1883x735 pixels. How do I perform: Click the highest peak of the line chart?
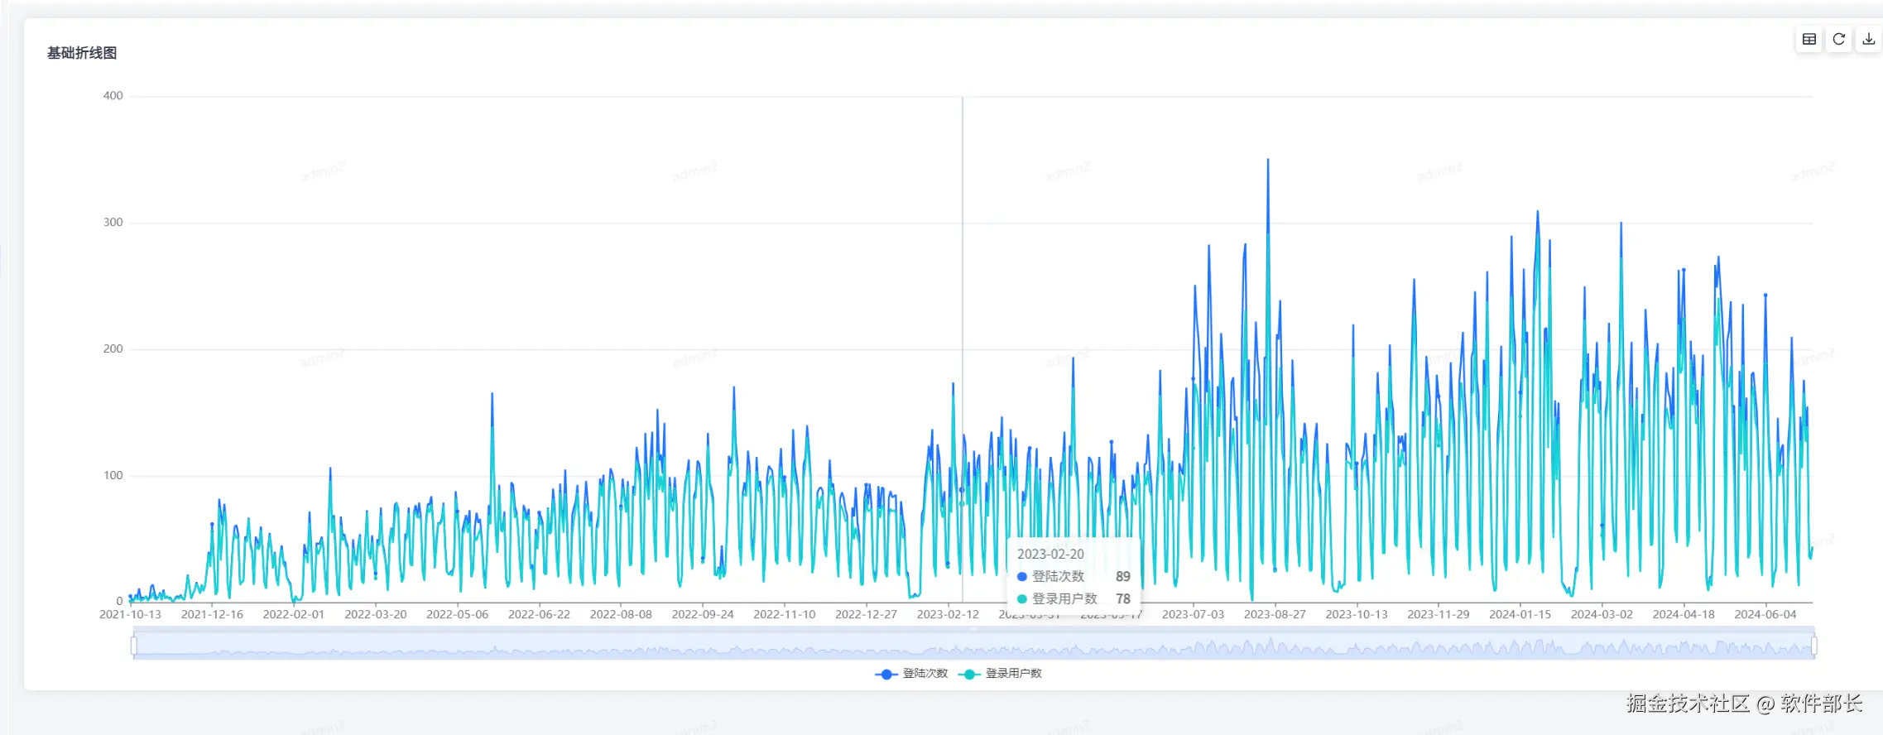coord(1268,160)
